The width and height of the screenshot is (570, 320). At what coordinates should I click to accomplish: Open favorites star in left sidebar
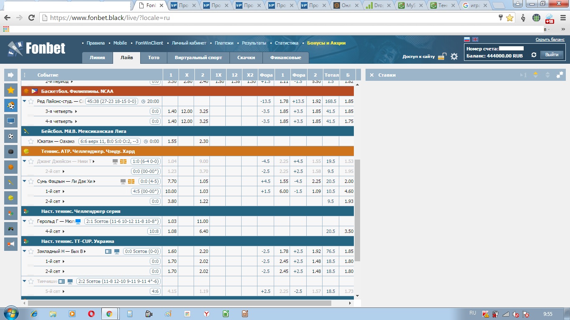point(11,90)
